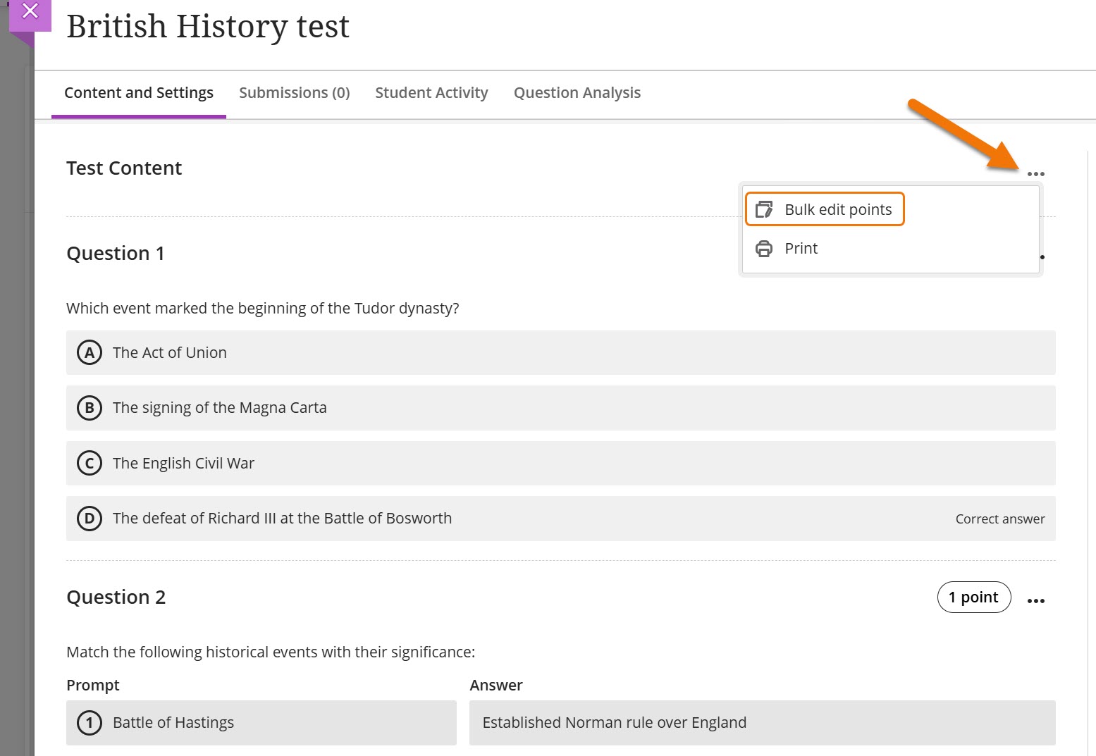This screenshot has height=756, width=1096.
Task: Select option A circle icon
Action: (x=90, y=352)
